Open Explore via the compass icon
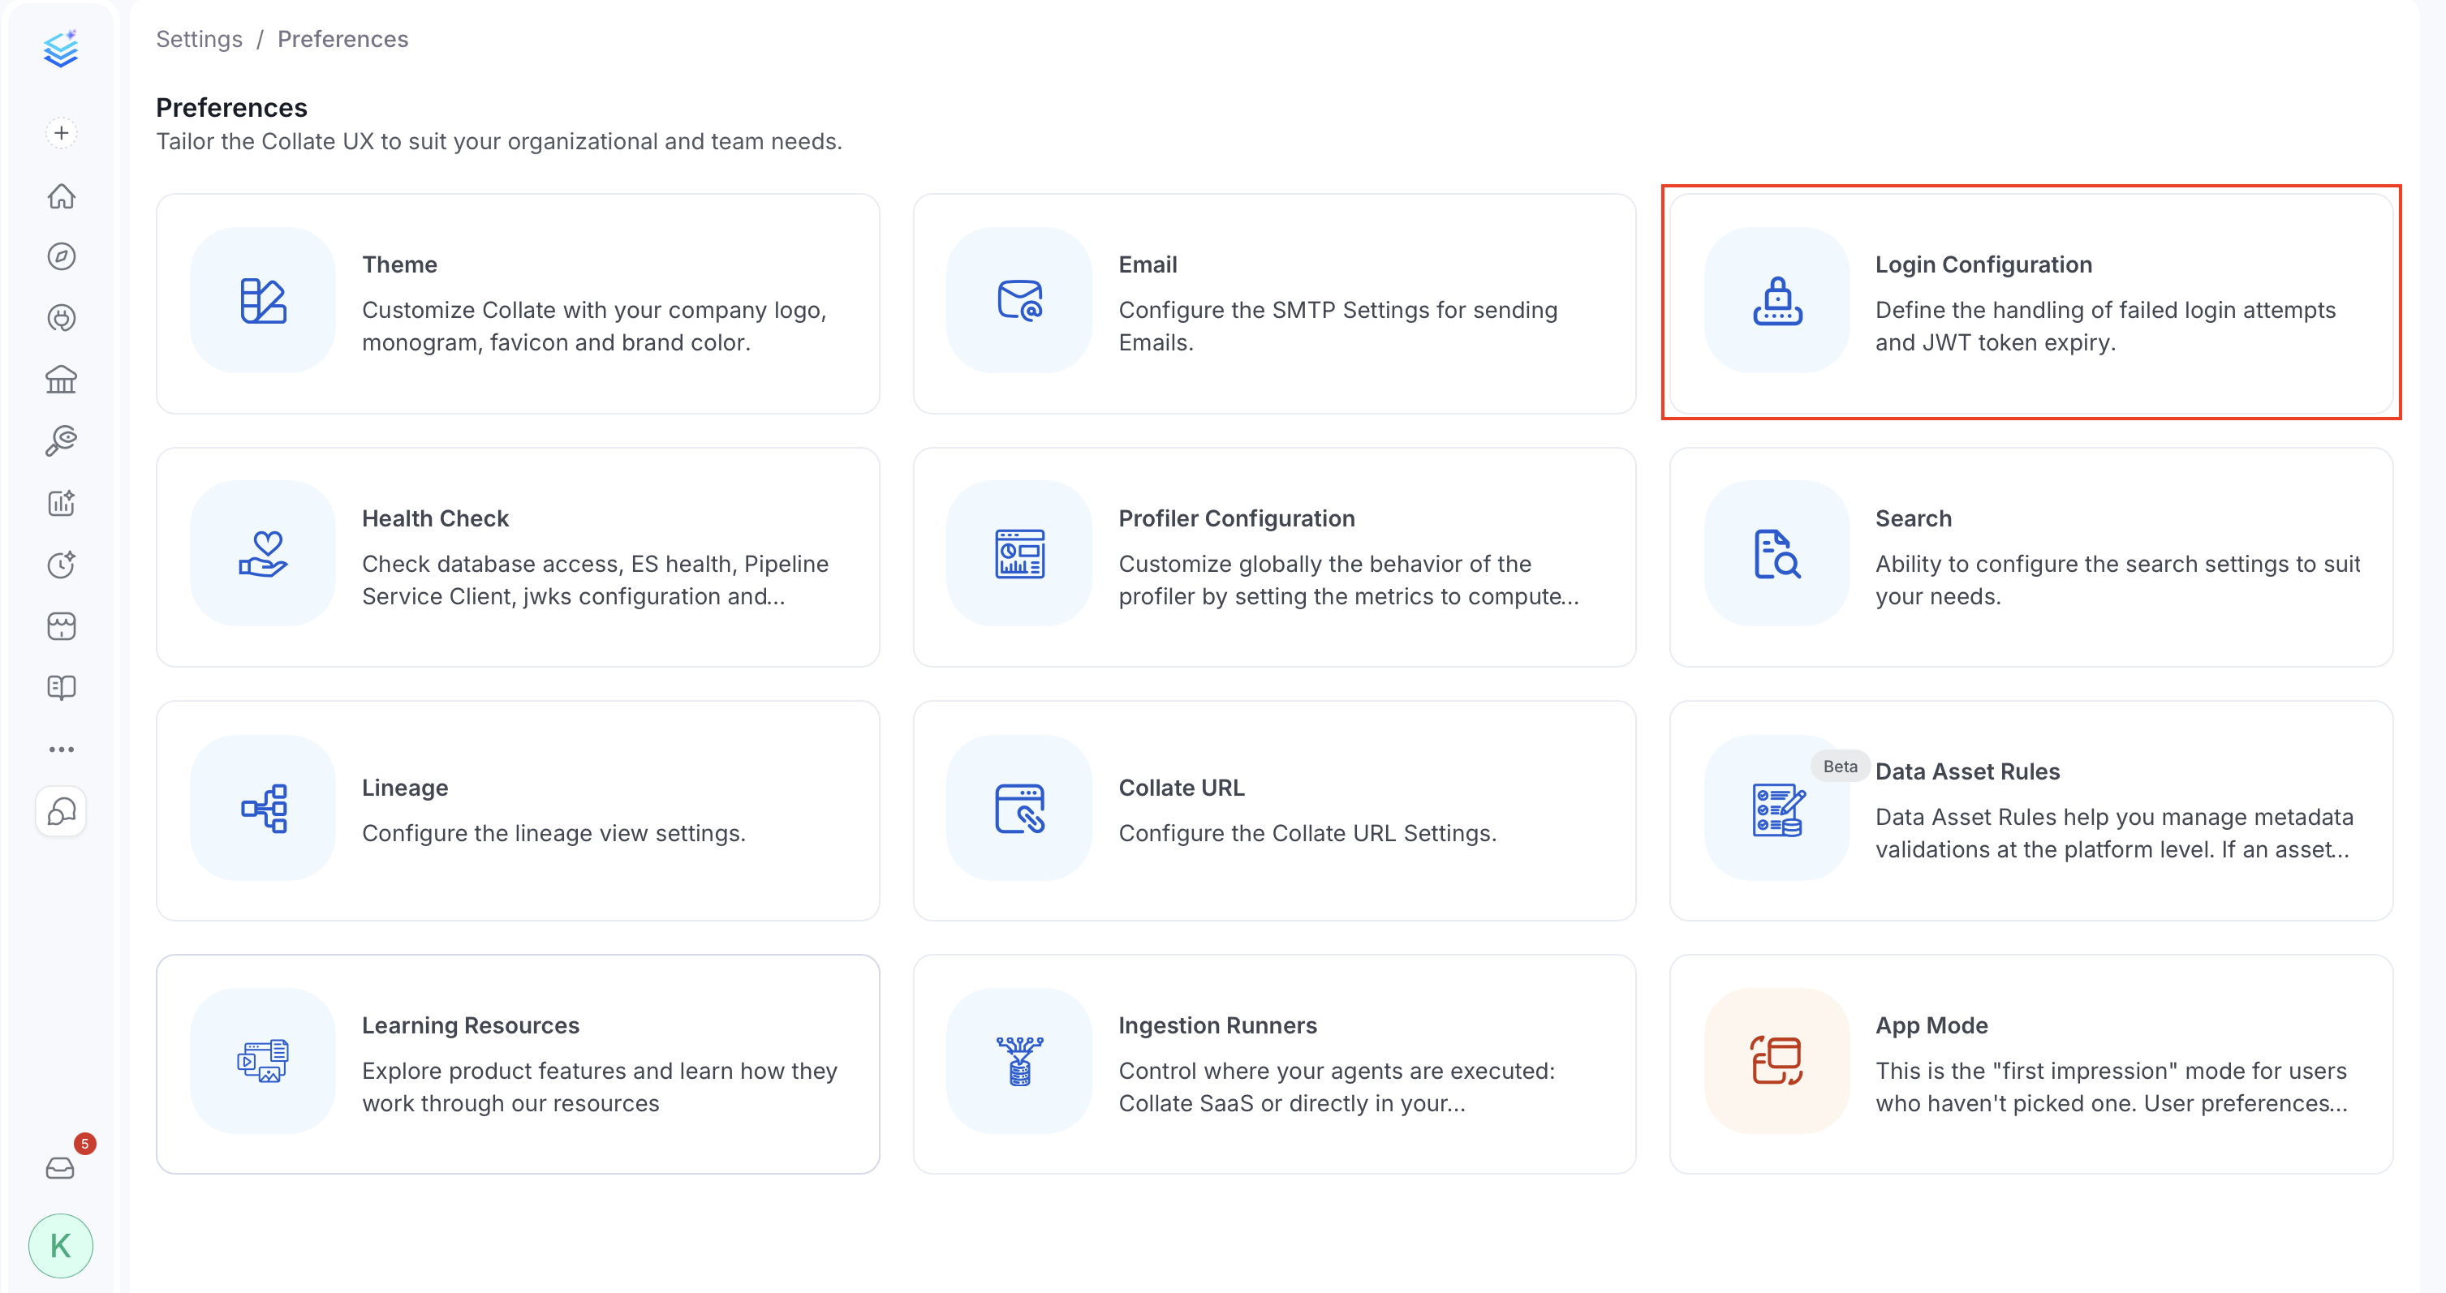This screenshot has height=1293, width=2446. click(x=61, y=256)
